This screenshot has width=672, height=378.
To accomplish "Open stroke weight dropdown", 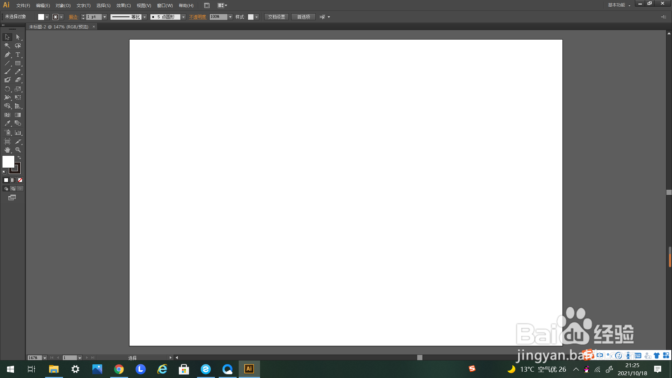I will 105,17.
